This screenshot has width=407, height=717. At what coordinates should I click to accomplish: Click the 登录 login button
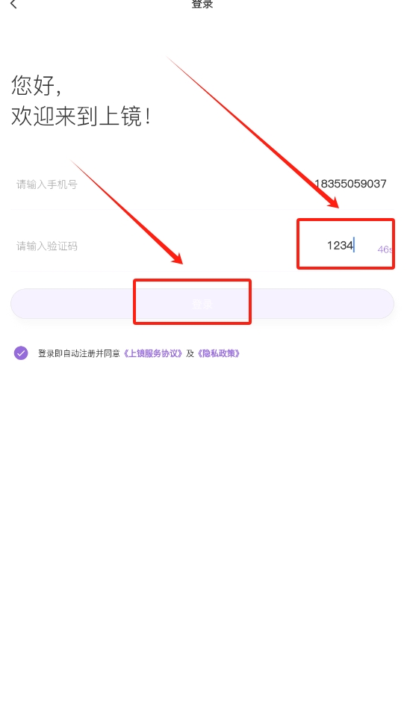202,304
